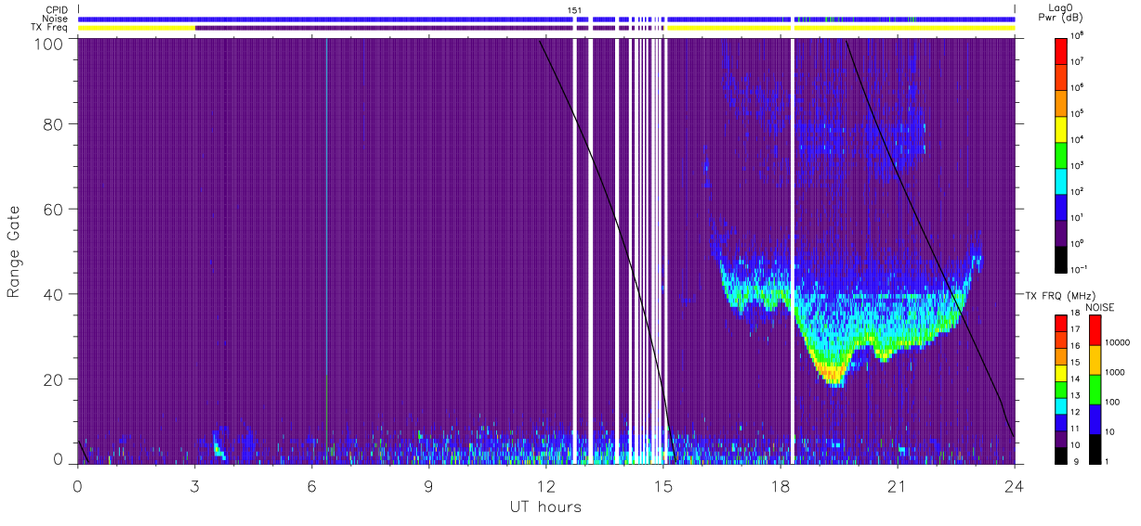Pick the green segment of NOISE colorbar
The height and width of the screenshot is (526, 1141).
coord(1095,390)
